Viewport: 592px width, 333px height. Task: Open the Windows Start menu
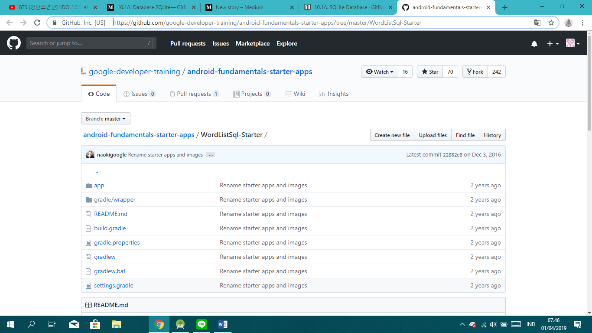pyautogui.click(x=10, y=324)
